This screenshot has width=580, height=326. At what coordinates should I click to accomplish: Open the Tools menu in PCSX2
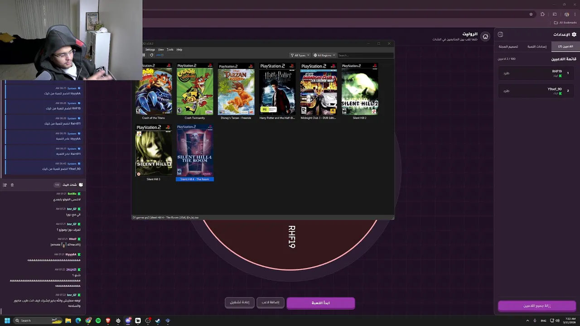170,49
